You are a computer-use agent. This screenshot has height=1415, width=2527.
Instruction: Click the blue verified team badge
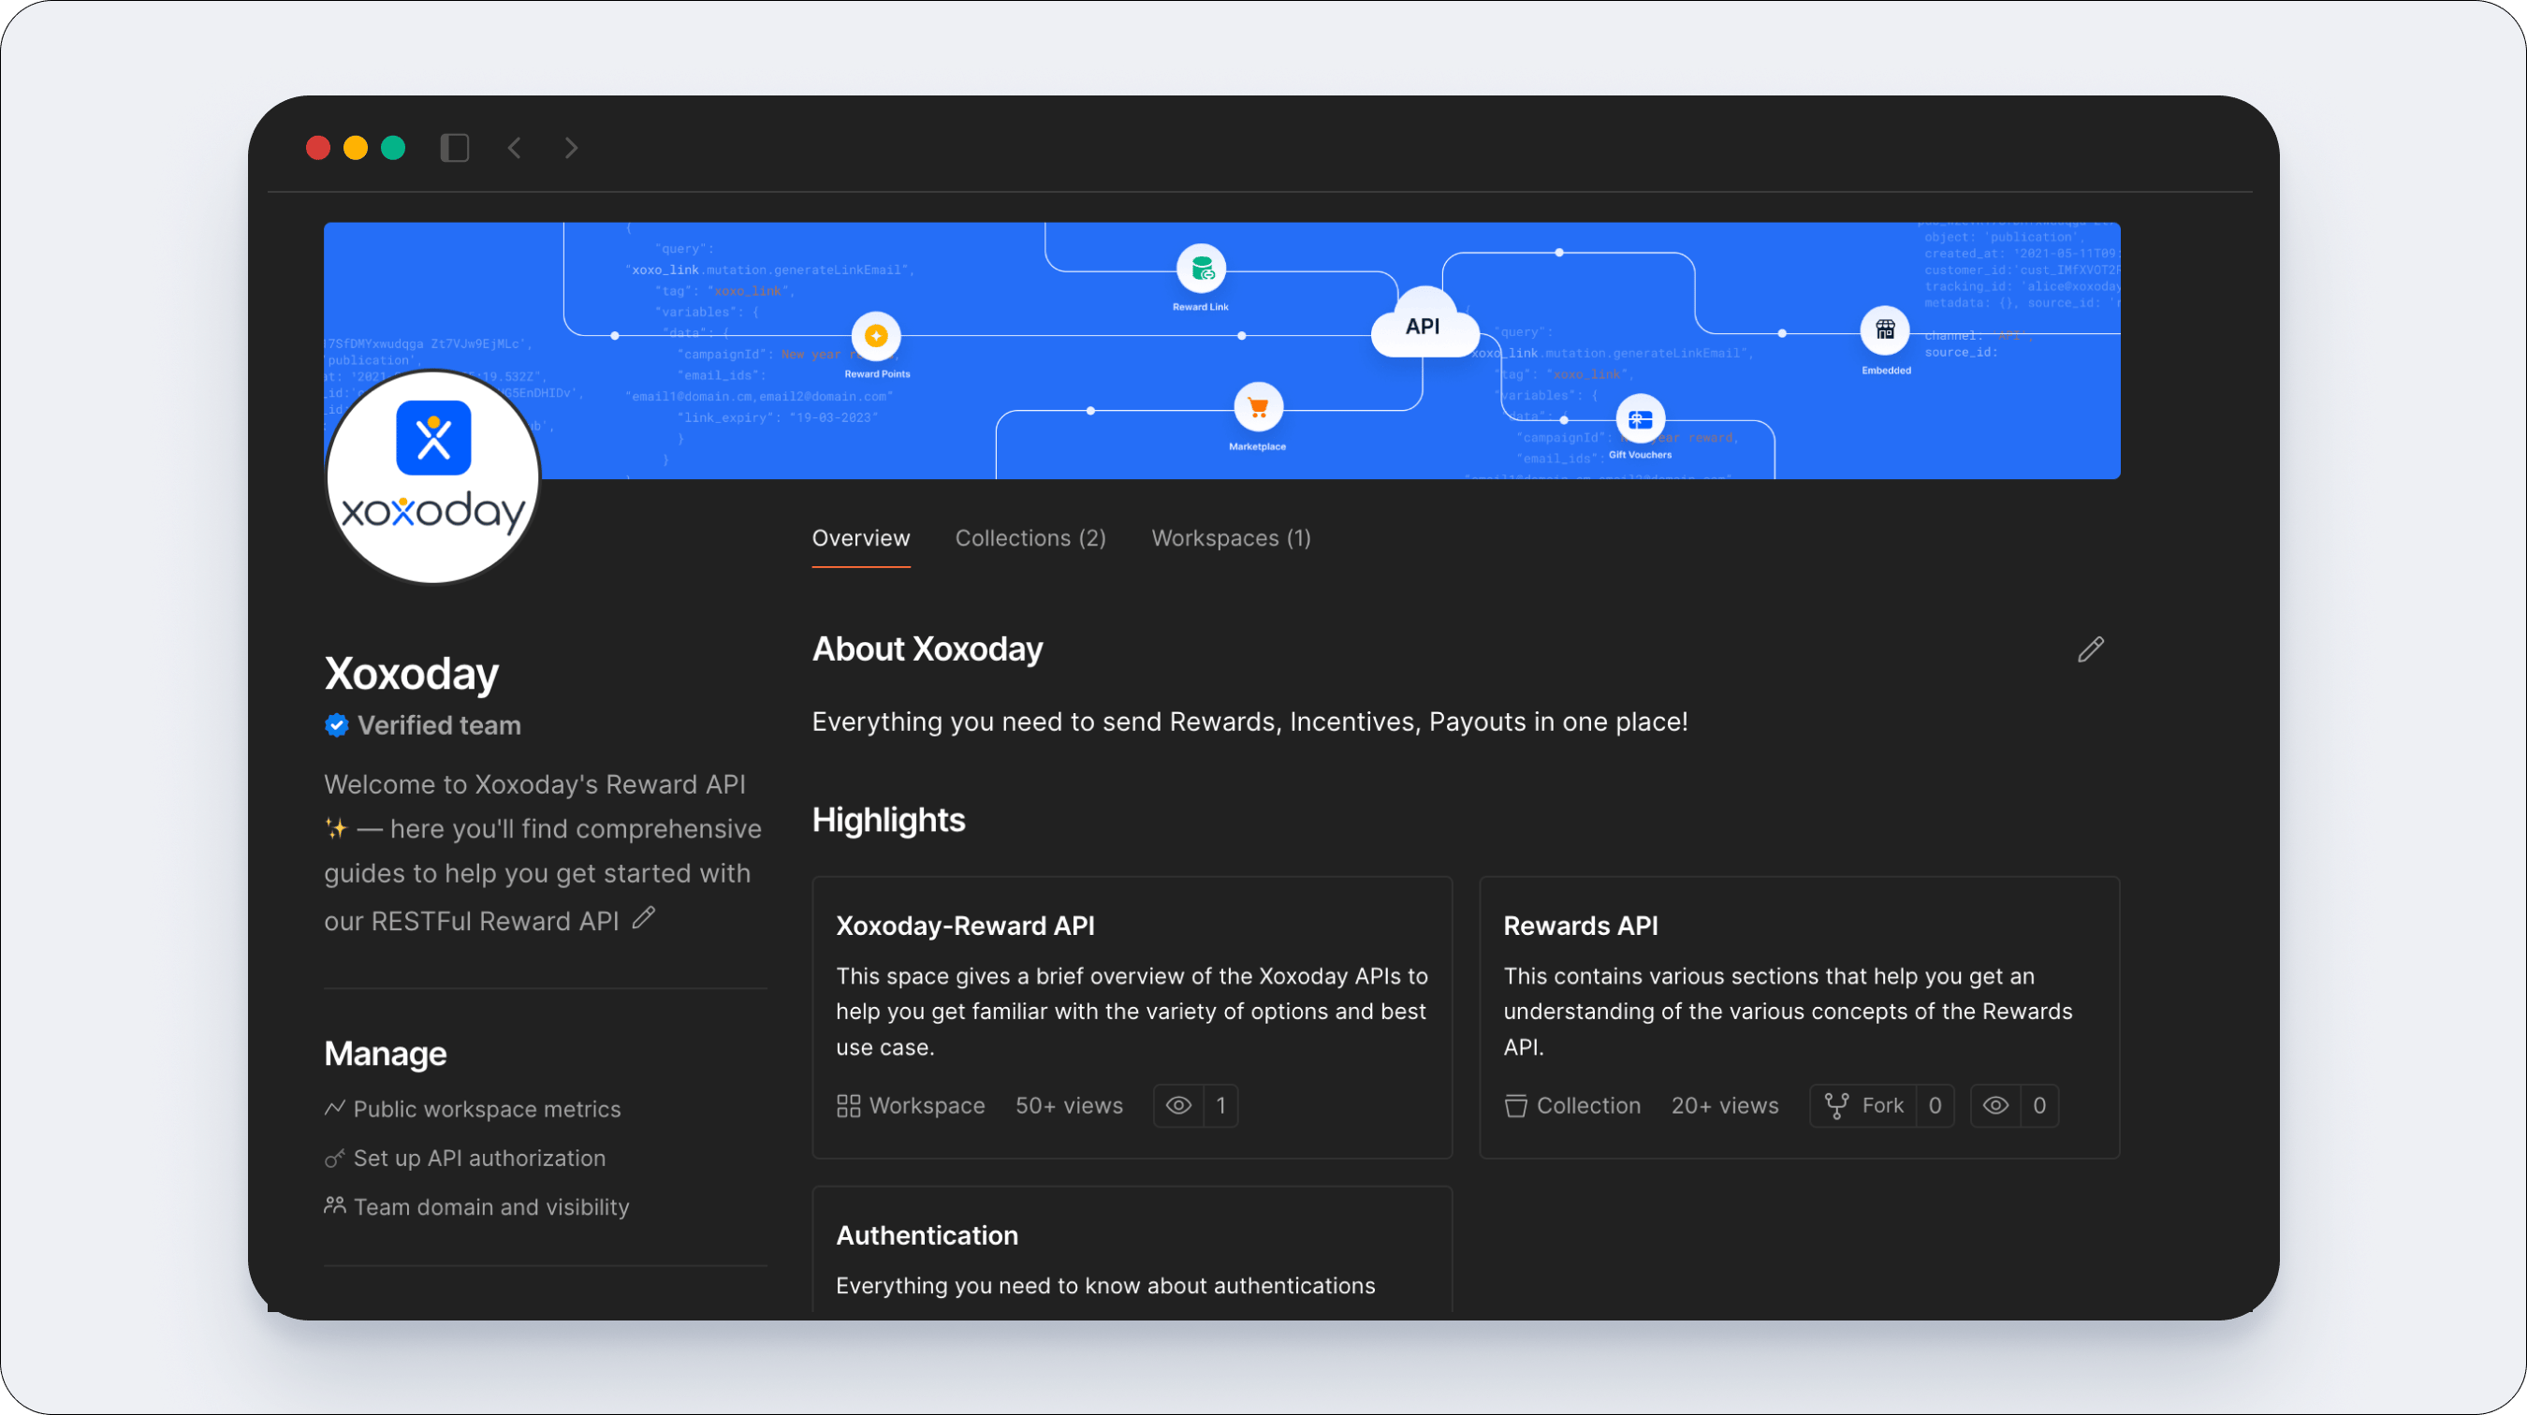(337, 725)
